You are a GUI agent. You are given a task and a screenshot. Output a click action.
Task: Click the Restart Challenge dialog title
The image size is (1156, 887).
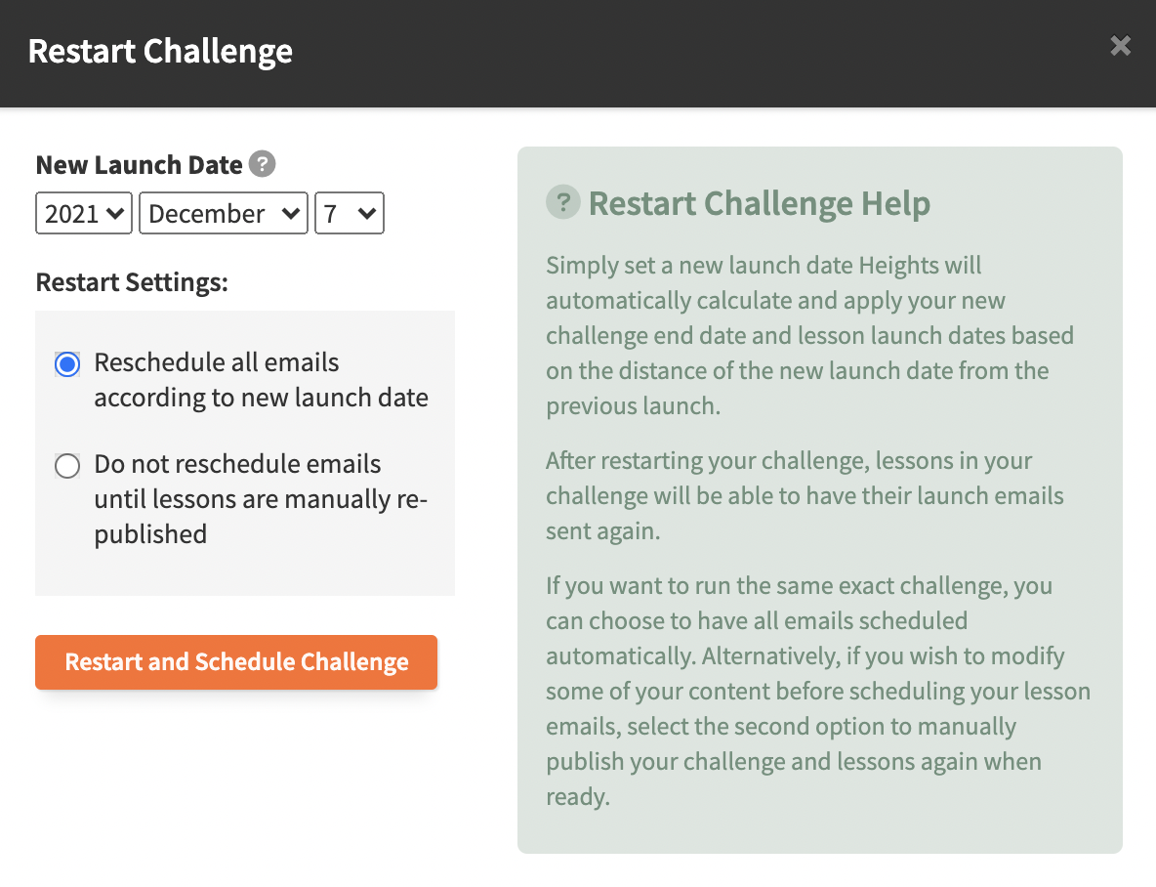click(160, 51)
